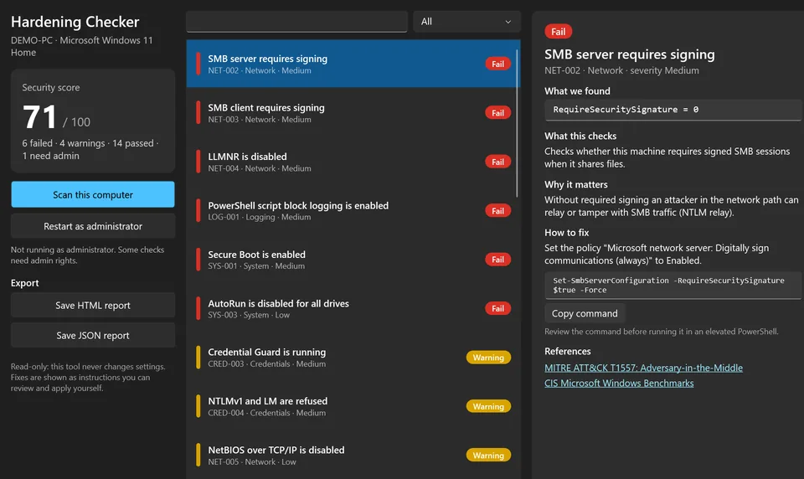Click the Fail badge on LLMNR row
This screenshot has width=804, height=479.
[x=497, y=162]
